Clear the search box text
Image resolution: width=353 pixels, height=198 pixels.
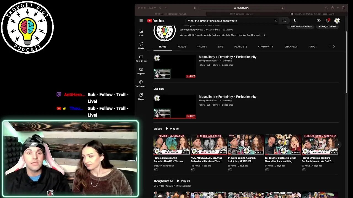click(276, 21)
